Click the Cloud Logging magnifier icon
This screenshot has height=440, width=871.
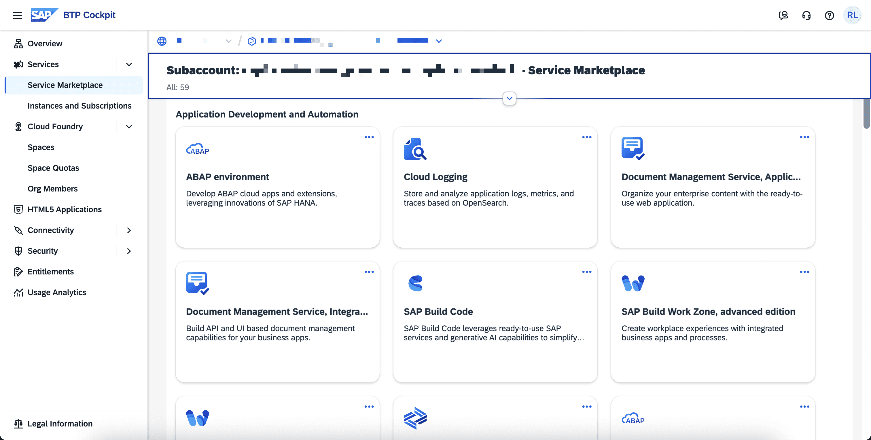[x=415, y=149]
